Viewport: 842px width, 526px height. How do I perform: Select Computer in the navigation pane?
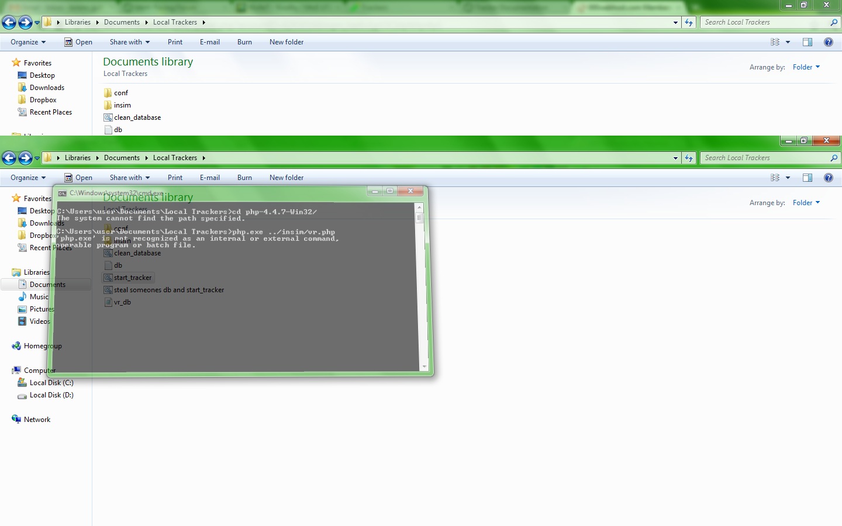pyautogui.click(x=34, y=371)
